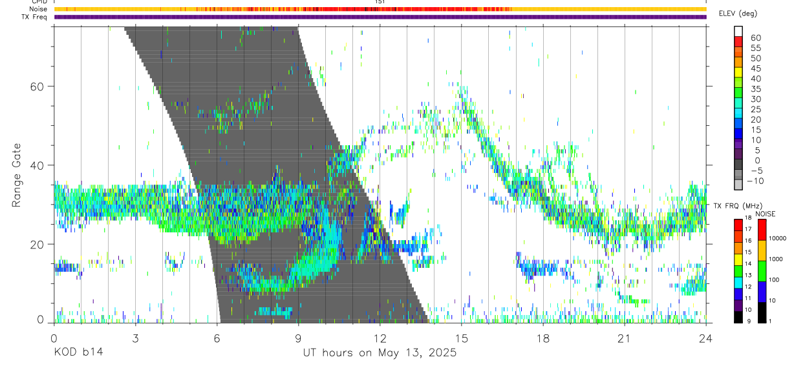Viewport: 794px width, 366px height.
Task: Click the orange segment of the NOISE colorbar
Action: tap(762, 250)
